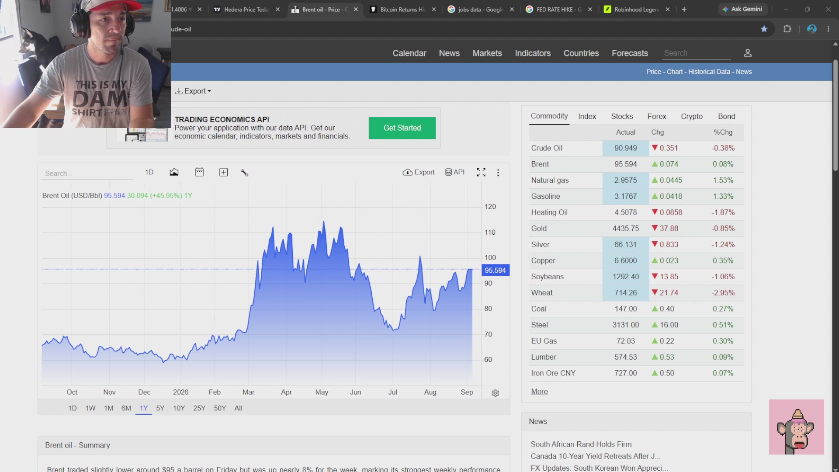This screenshot has width=839, height=472.
Task: Switch to the Commodity tab
Action: [549, 116]
